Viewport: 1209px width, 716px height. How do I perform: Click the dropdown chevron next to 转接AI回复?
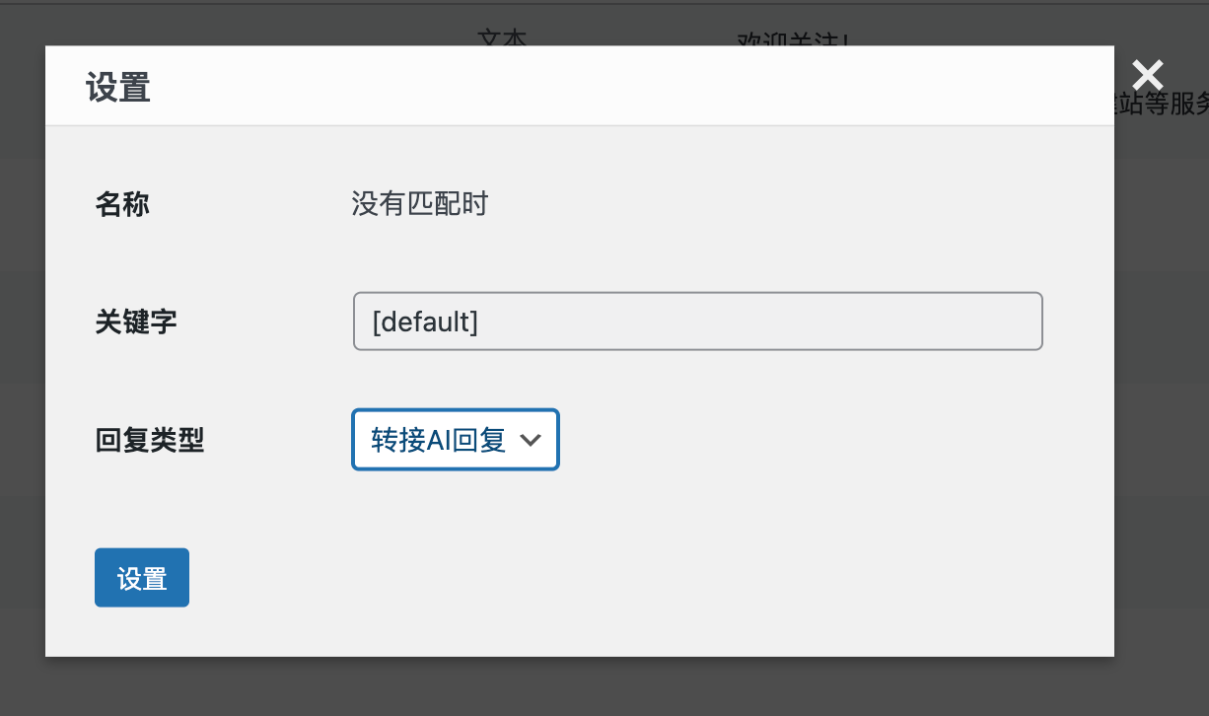pos(532,440)
